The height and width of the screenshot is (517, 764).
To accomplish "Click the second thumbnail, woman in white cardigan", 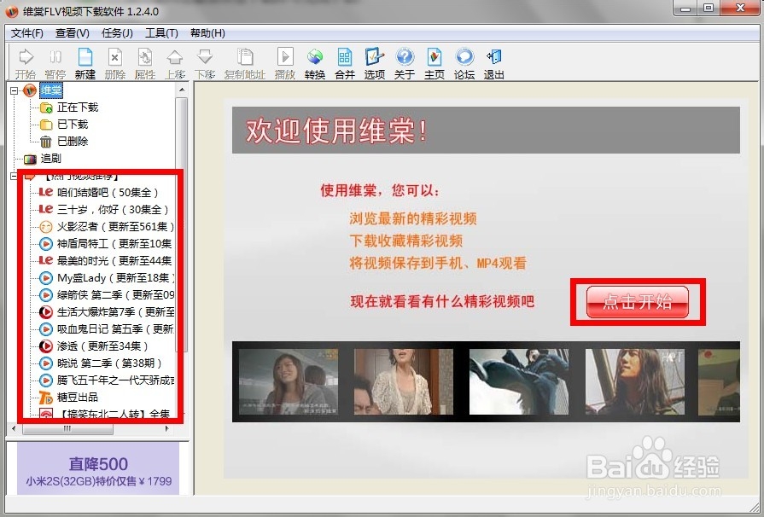I will click(x=404, y=381).
